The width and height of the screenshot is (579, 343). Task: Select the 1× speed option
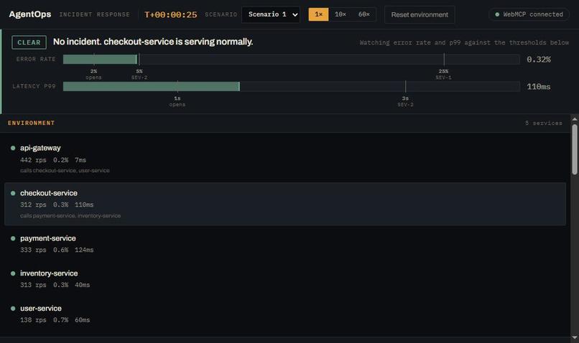pyautogui.click(x=318, y=14)
